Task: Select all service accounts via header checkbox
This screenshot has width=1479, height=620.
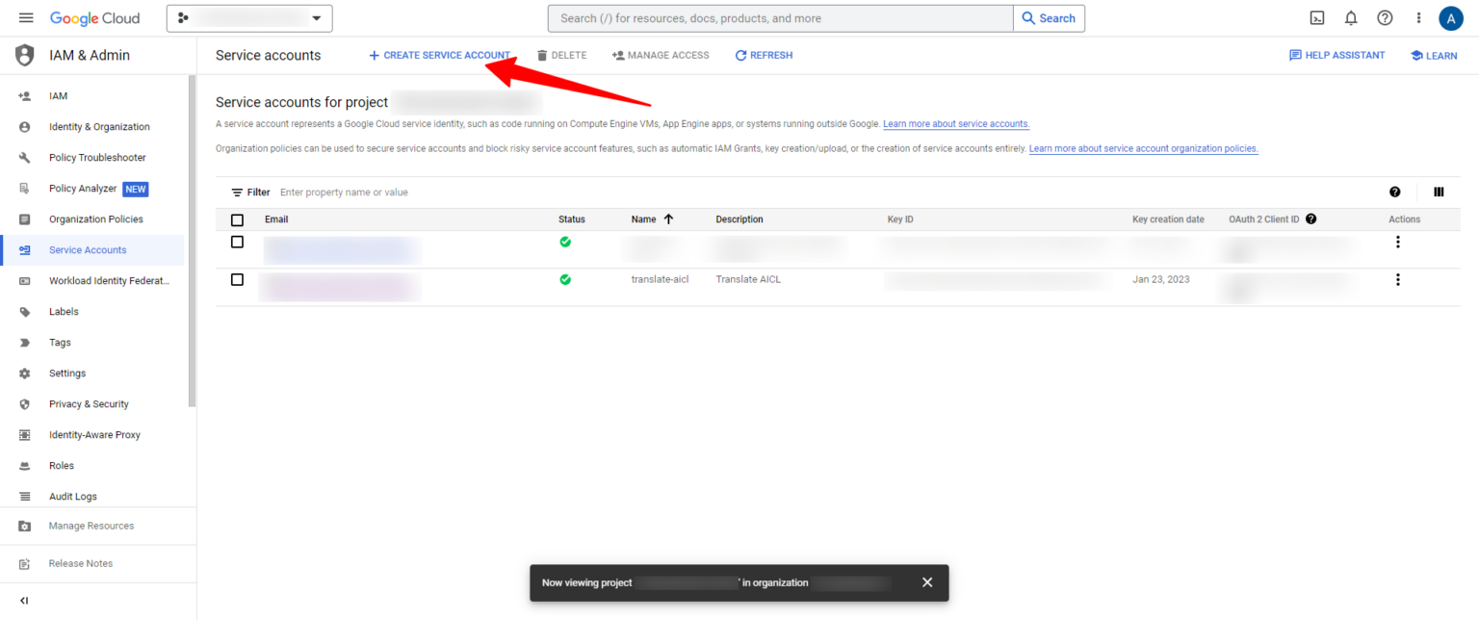Action: [x=237, y=220]
